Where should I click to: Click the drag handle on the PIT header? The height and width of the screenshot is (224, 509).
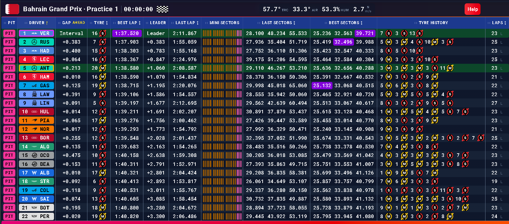pyautogui.click(x=5, y=23)
